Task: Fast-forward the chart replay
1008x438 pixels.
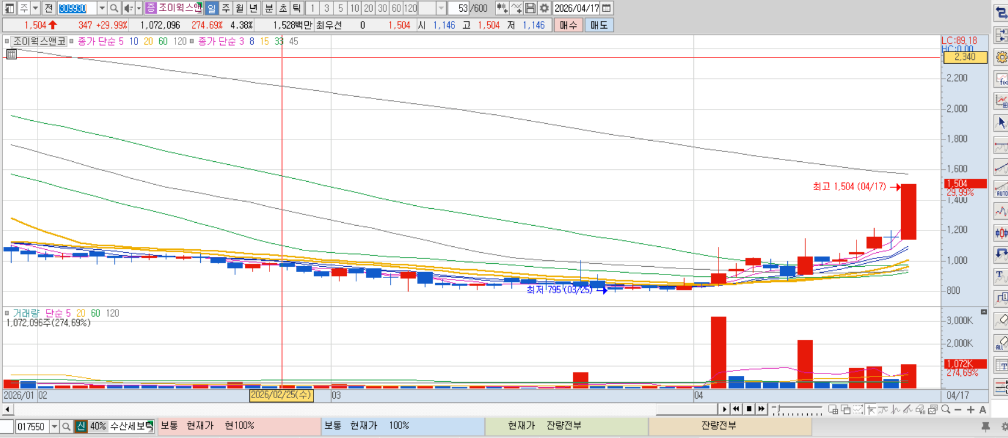Action: click(x=761, y=409)
